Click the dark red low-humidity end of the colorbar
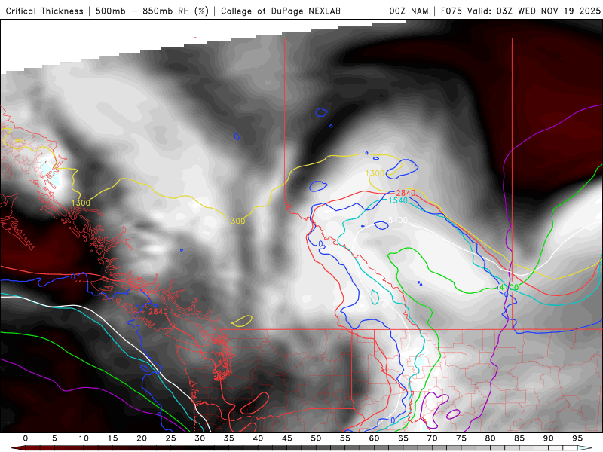Image resolution: width=603 pixels, height=452 pixels. (17, 448)
